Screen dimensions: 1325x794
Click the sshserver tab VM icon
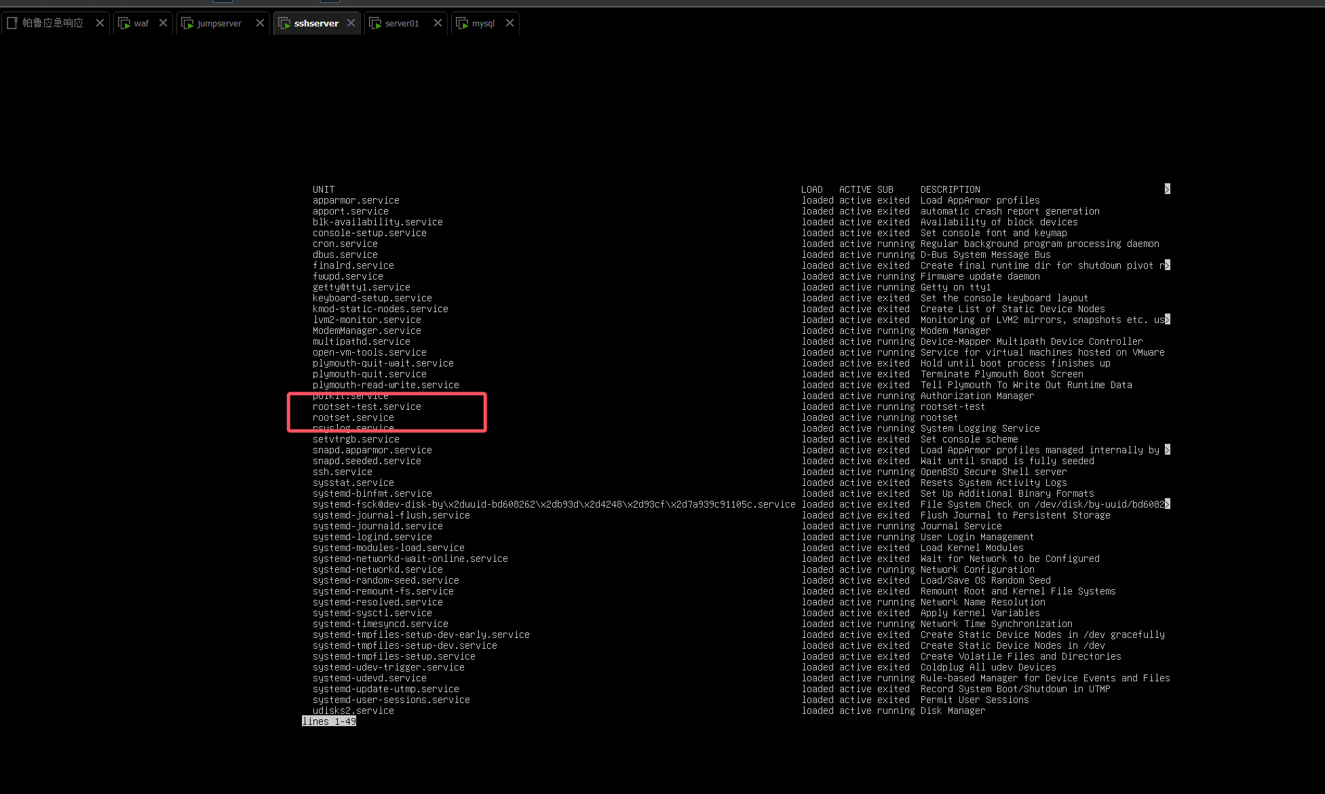point(285,23)
